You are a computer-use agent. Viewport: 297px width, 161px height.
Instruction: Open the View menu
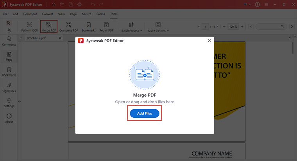click(61, 14)
